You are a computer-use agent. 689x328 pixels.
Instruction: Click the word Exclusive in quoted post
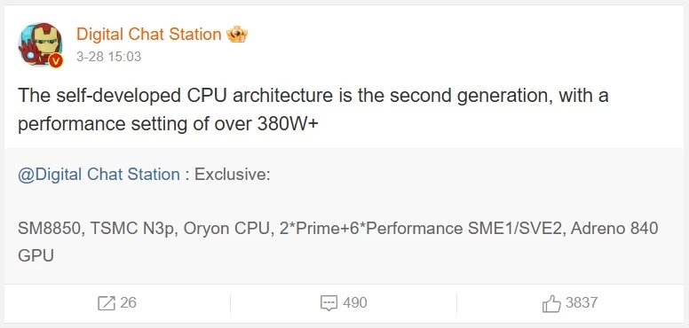coord(232,175)
